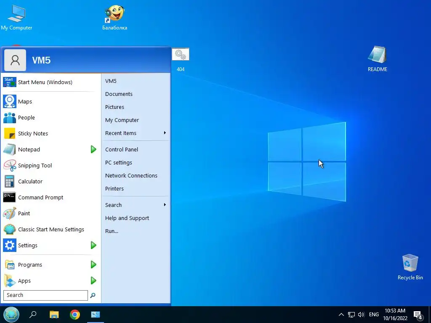
Task: Click the magnifier icon beside Search box
Action: pos(93,295)
